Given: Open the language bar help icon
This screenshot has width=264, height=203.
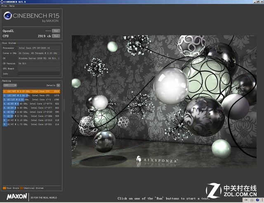Looking at the screenshot, I should pyautogui.click(x=257, y=200).
